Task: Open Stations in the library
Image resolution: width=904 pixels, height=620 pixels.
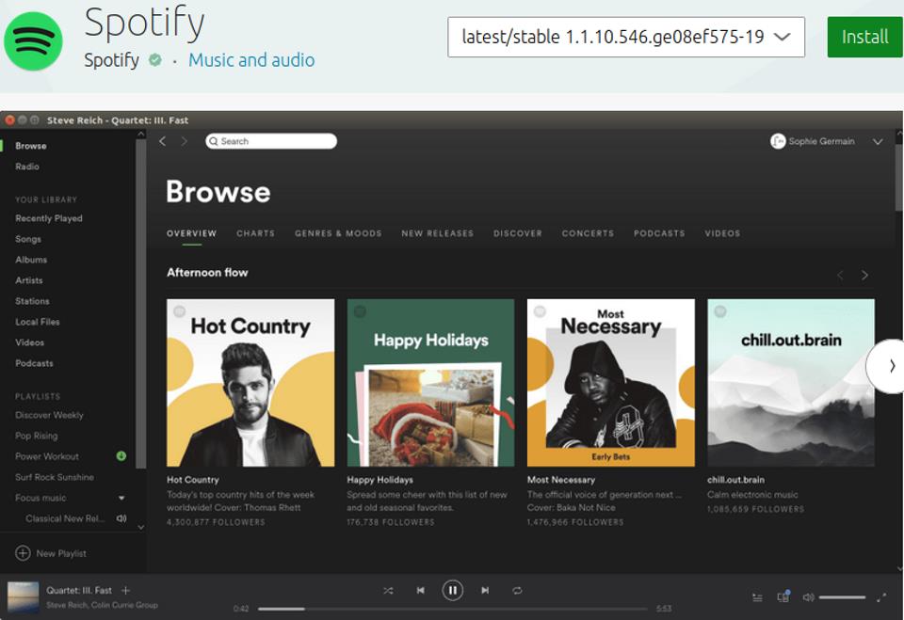Action: (x=32, y=301)
